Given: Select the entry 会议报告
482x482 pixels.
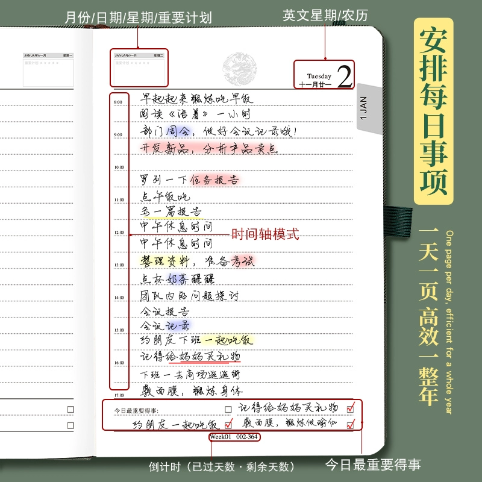Looking at the screenshot, I should [x=164, y=311].
